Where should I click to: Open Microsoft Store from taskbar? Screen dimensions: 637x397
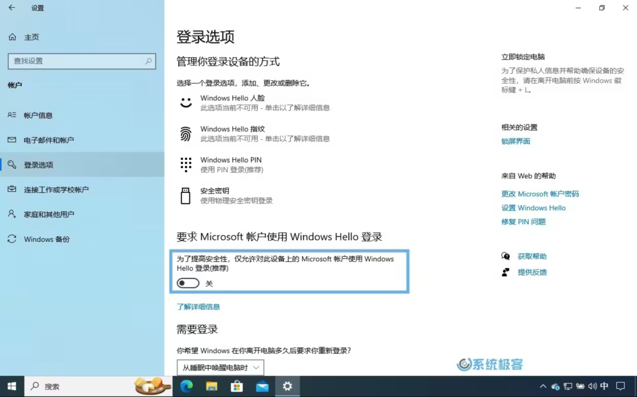[x=237, y=386]
